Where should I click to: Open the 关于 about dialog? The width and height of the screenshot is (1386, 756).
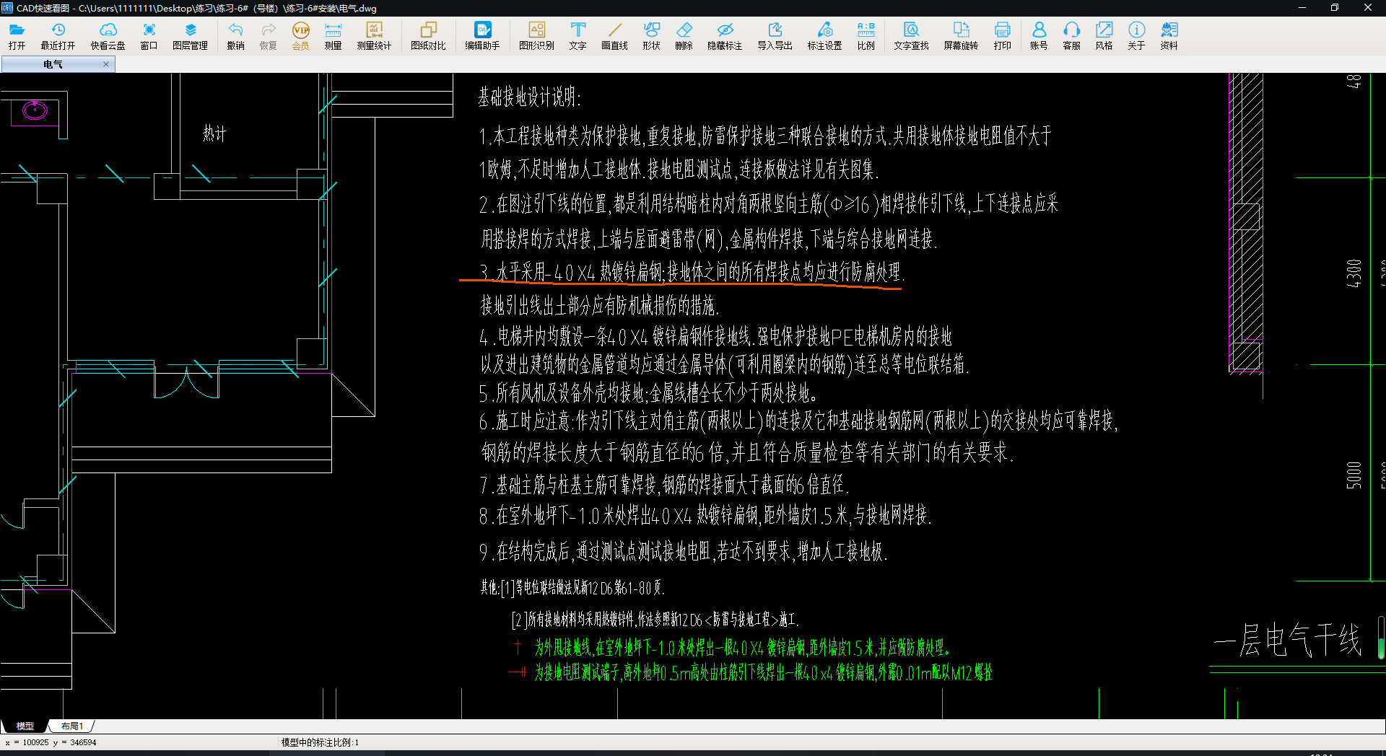[1136, 35]
